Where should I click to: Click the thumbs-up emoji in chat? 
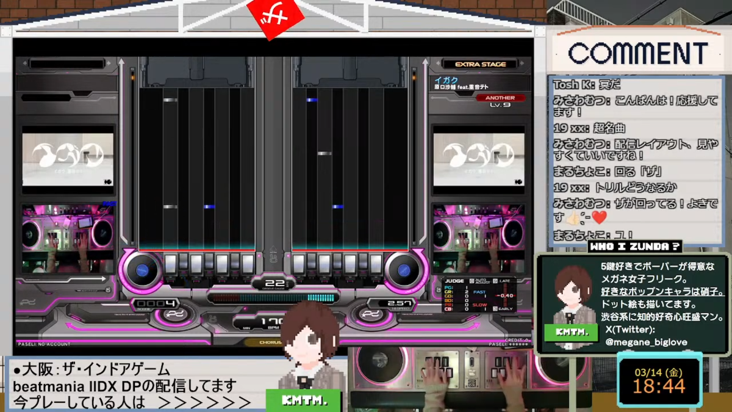point(573,217)
